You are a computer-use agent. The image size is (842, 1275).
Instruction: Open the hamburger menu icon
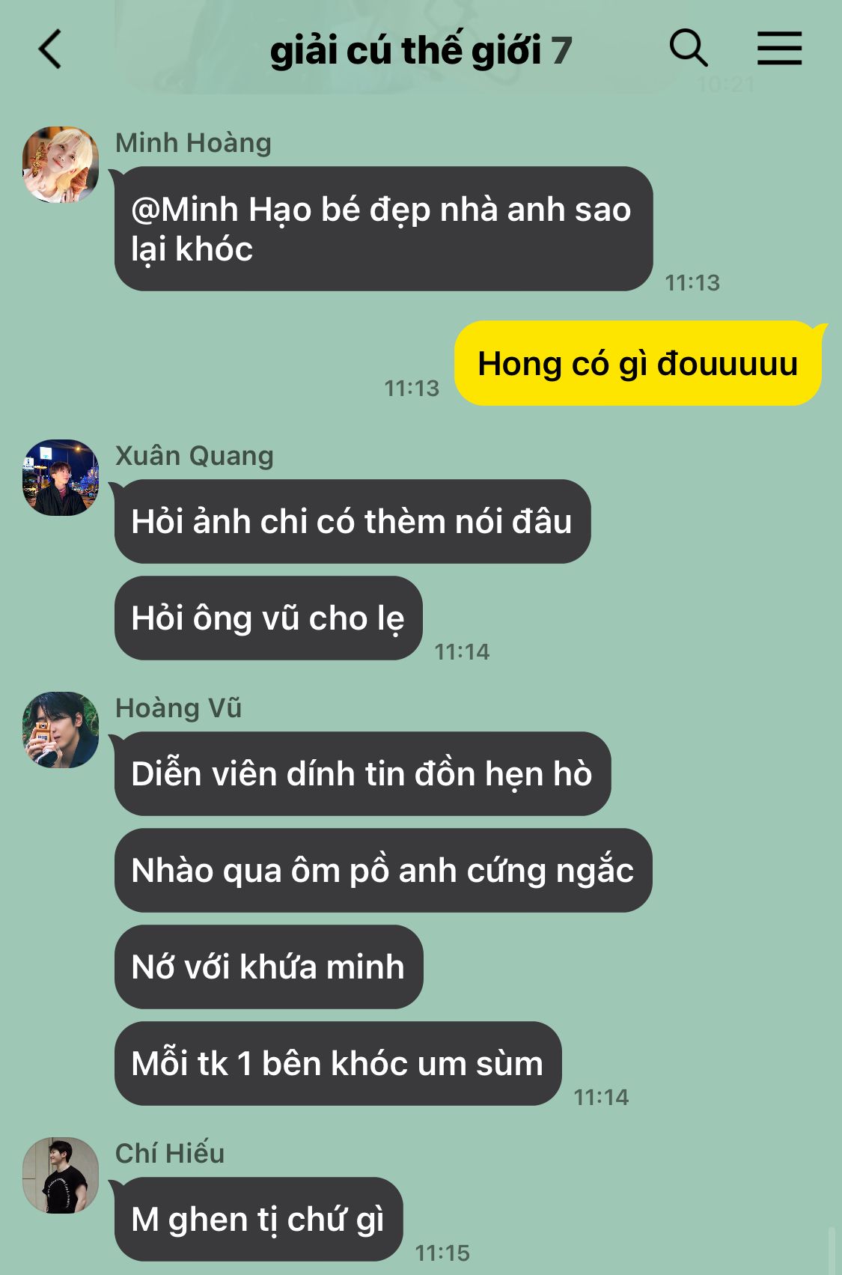[779, 49]
